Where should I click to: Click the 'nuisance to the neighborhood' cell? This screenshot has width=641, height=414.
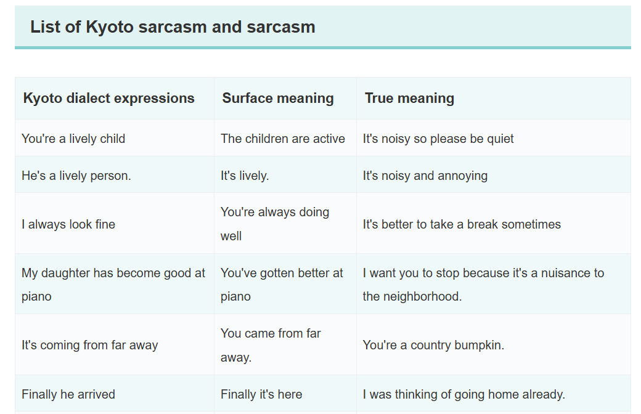point(494,284)
